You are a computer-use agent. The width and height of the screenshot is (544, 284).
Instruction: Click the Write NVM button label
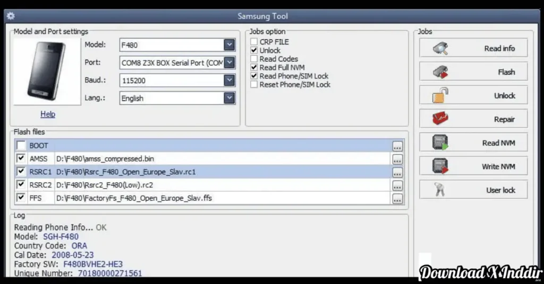coord(498,166)
